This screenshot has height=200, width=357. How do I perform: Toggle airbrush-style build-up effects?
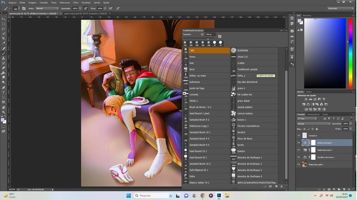[110, 9]
